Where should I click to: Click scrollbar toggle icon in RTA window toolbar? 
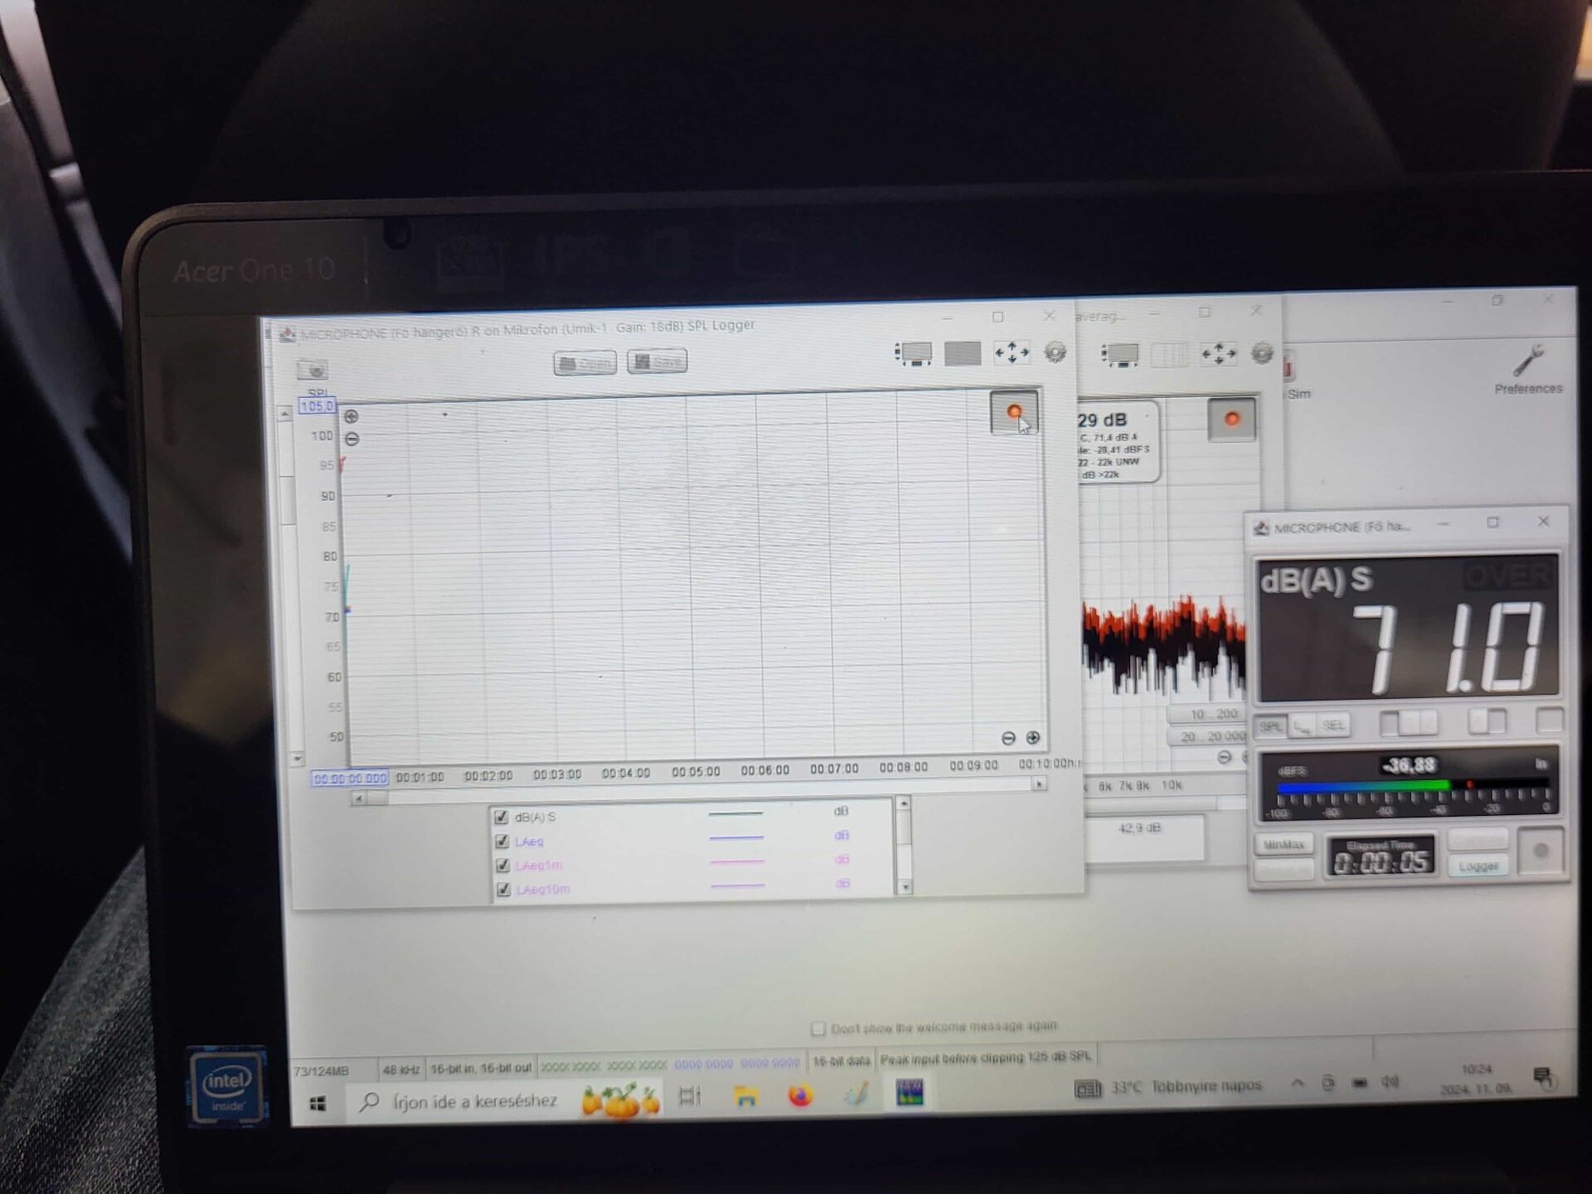pyautogui.click(x=1120, y=355)
